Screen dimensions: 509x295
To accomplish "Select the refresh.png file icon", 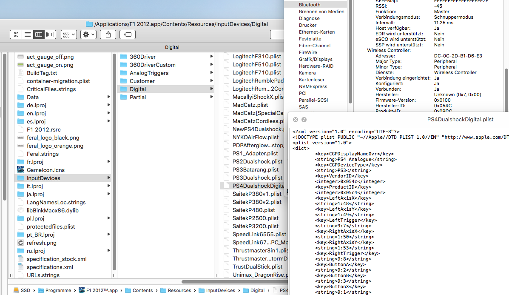I will click(x=21, y=243).
